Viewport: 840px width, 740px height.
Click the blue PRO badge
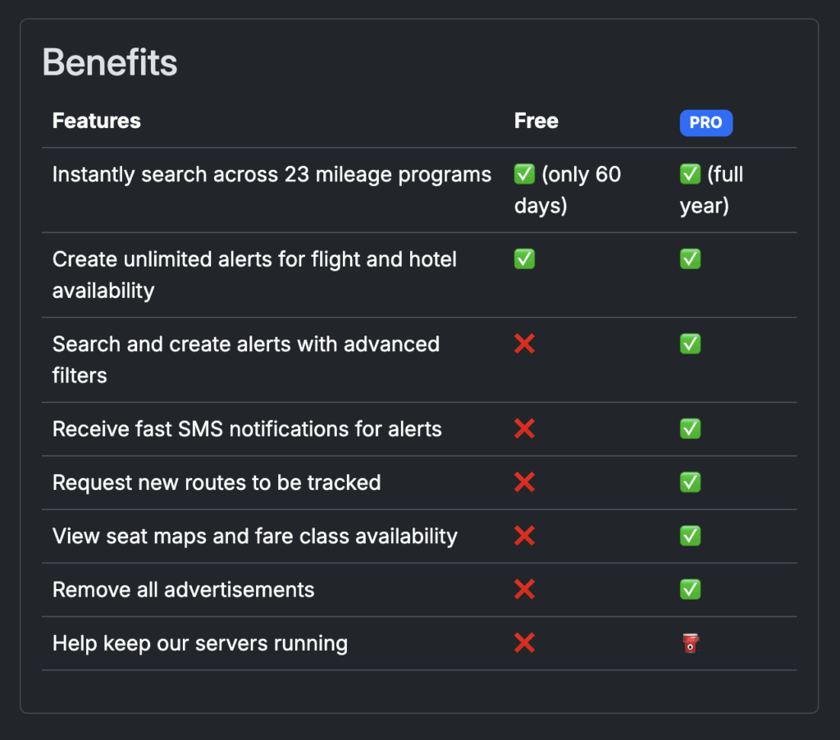tap(705, 122)
